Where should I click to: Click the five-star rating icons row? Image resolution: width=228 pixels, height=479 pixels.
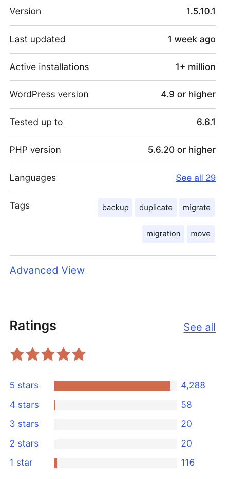[48, 354]
